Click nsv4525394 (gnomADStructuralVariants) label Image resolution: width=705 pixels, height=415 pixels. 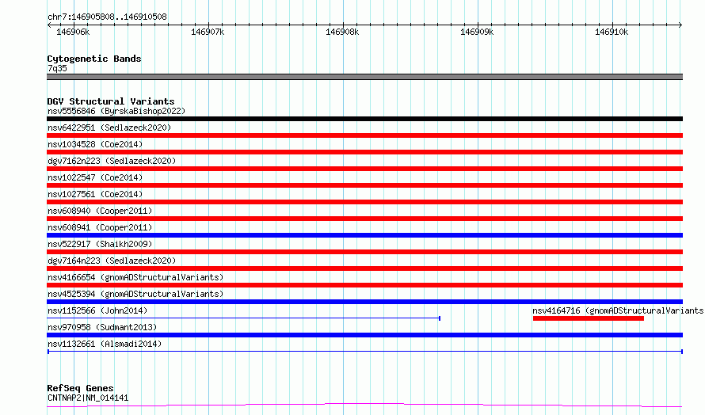135,294
